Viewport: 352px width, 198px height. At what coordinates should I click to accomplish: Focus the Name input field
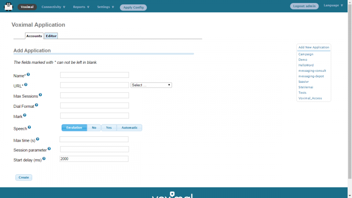[x=95, y=75]
